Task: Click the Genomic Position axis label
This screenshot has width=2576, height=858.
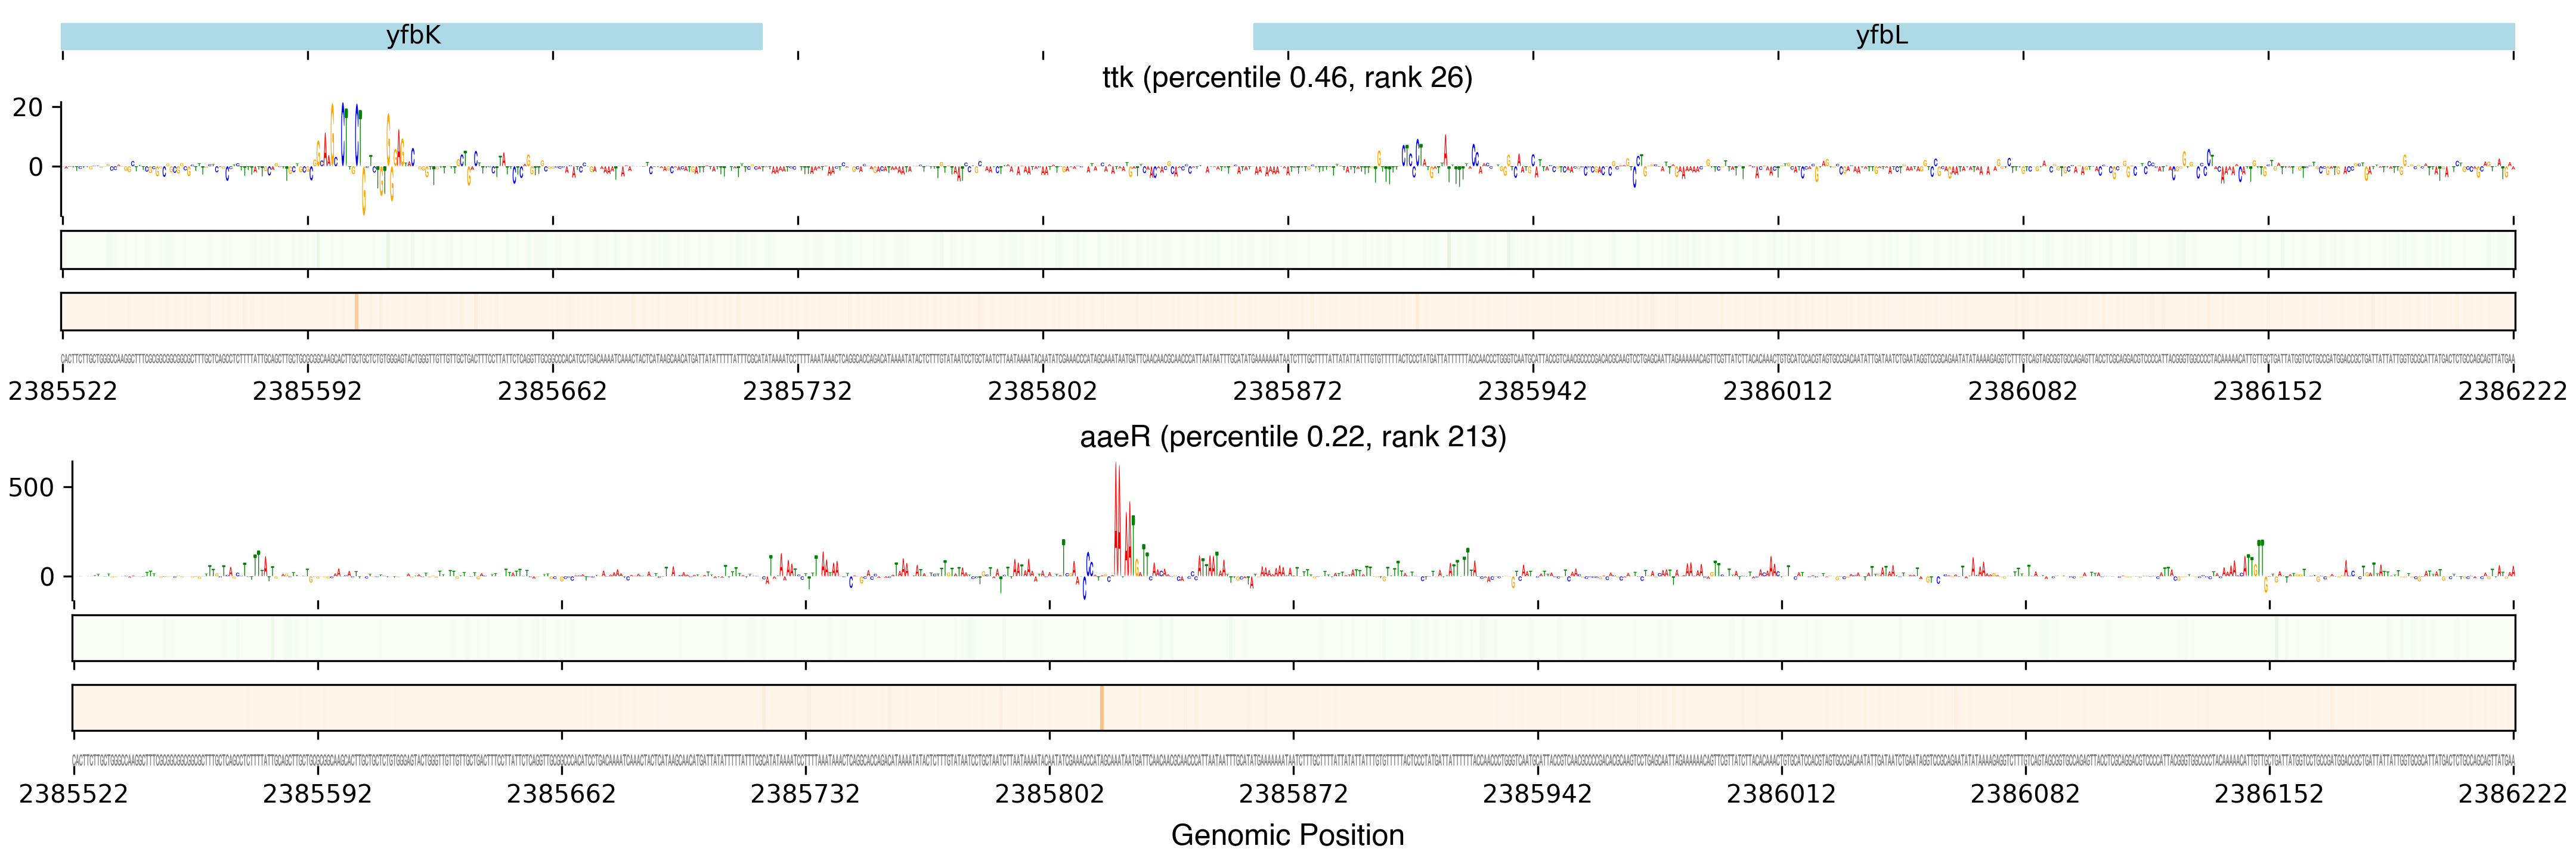Action: coord(1287,835)
